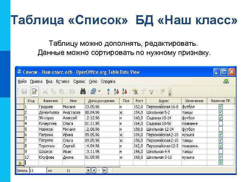Click the Sort Ascending icon
The height and width of the screenshot is (182, 243).
pyautogui.click(x=116, y=91)
